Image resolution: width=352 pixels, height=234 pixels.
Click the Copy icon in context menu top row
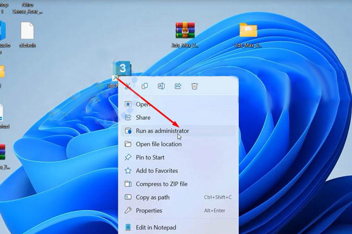pos(144,86)
